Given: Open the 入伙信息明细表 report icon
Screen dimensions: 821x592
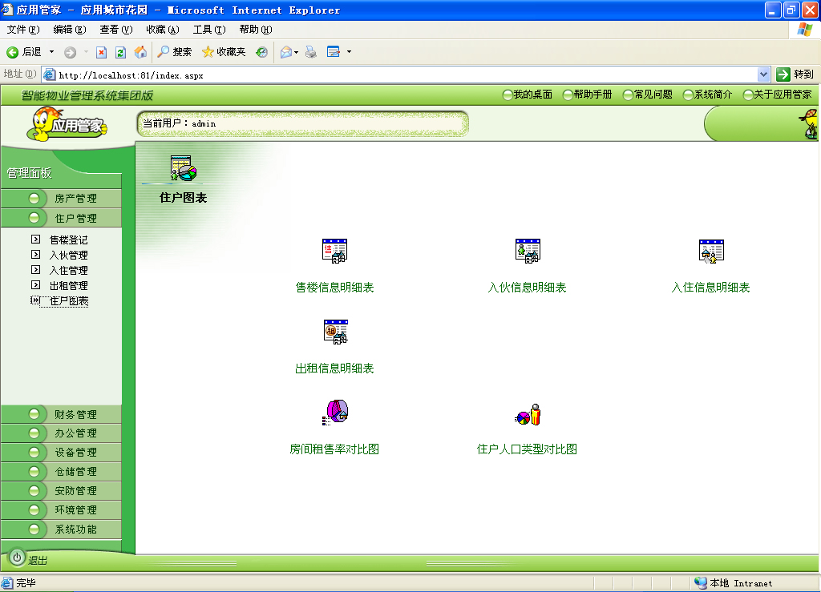Looking at the screenshot, I should click(527, 252).
